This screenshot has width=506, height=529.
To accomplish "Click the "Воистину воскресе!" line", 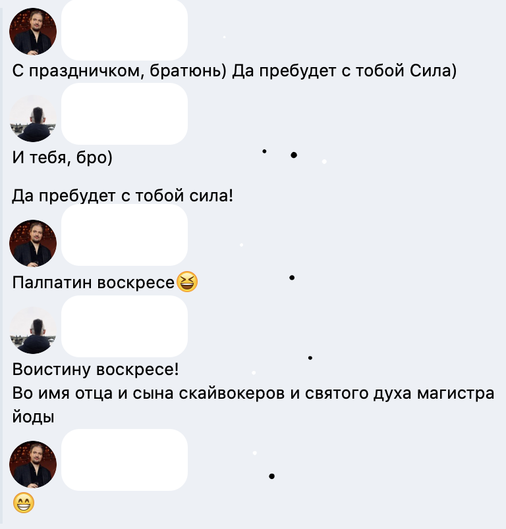I will coord(96,369).
